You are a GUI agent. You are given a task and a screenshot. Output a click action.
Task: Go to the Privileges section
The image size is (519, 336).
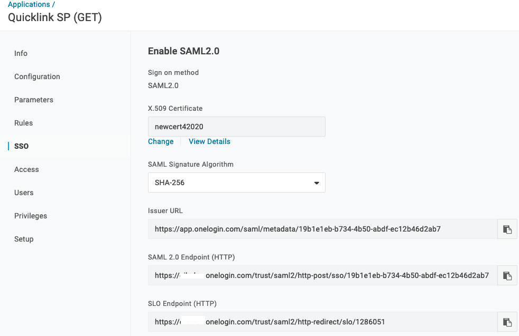pyautogui.click(x=31, y=216)
